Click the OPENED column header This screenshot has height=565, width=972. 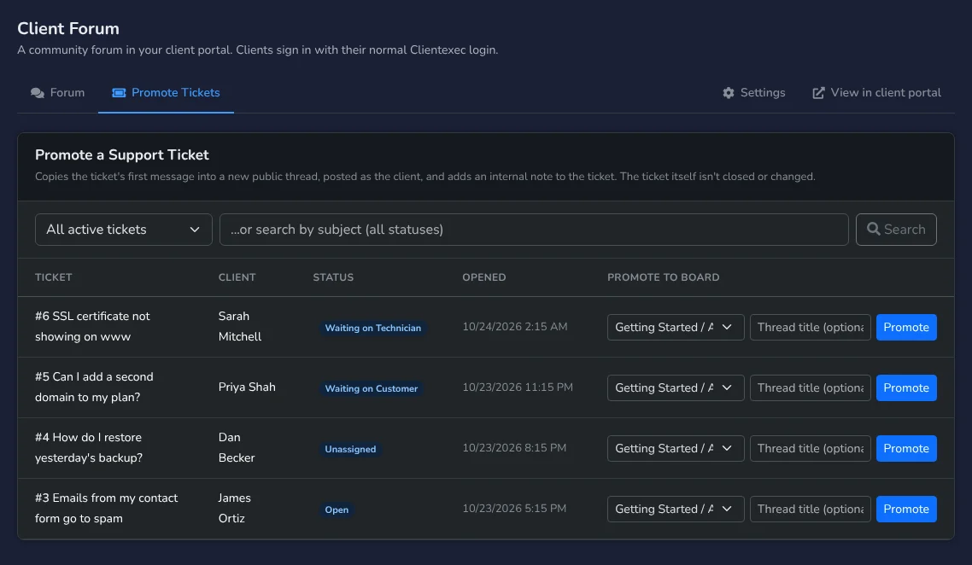[x=484, y=277]
